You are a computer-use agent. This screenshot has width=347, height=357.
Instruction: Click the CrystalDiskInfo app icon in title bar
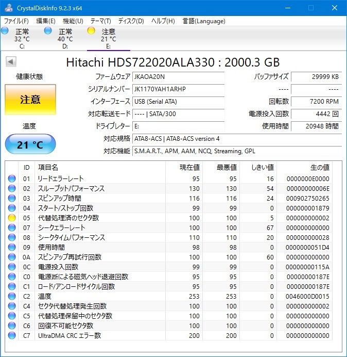click(x=8, y=8)
